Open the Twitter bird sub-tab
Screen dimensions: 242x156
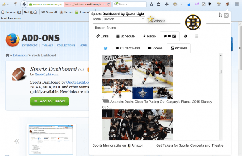[105, 49]
